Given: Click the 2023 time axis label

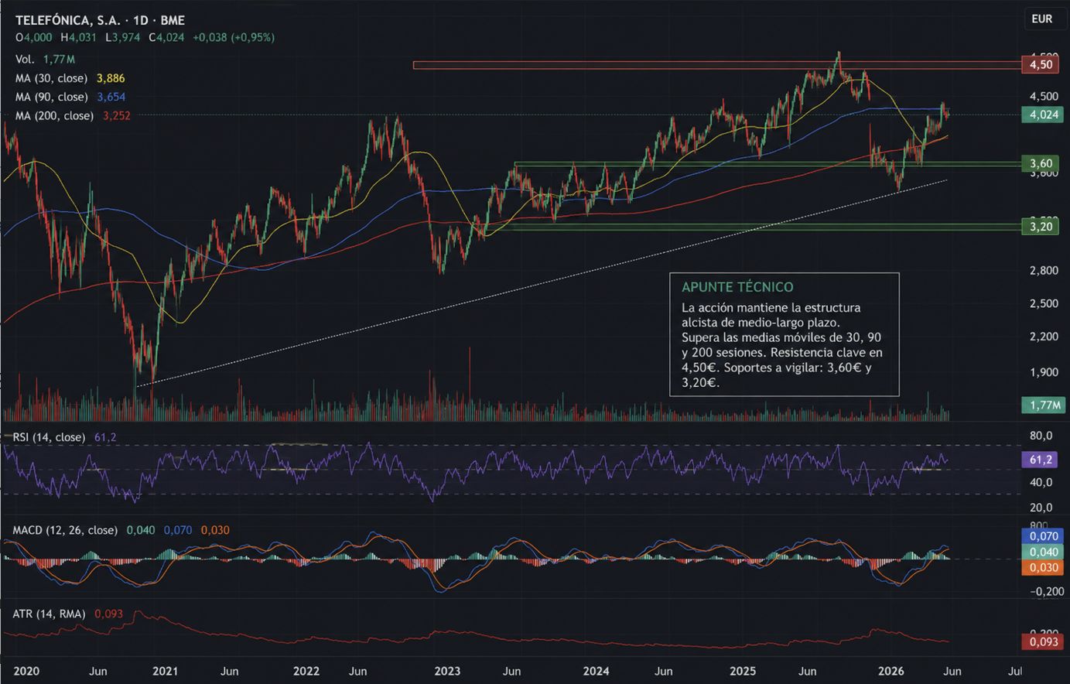Looking at the screenshot, I should pyautogui.click(x=448, y=671).
